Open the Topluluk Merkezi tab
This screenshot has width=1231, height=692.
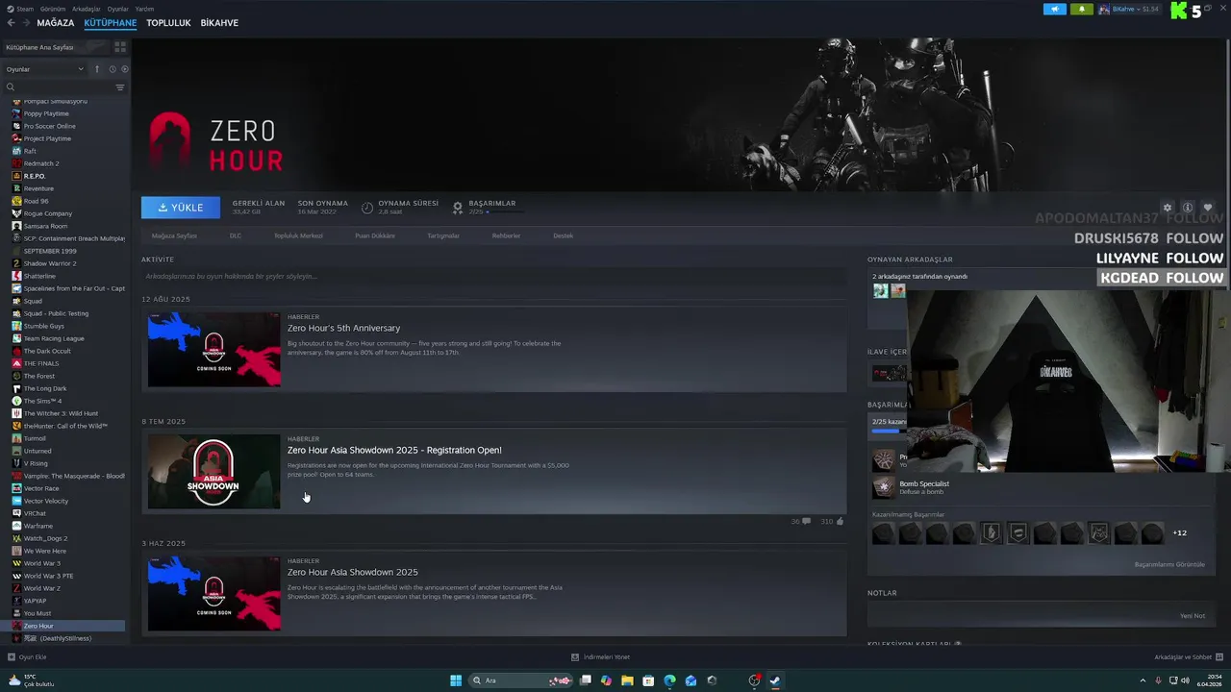tap(298, 235)
